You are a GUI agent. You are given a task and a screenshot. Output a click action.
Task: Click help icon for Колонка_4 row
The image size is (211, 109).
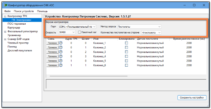point(61,56)
